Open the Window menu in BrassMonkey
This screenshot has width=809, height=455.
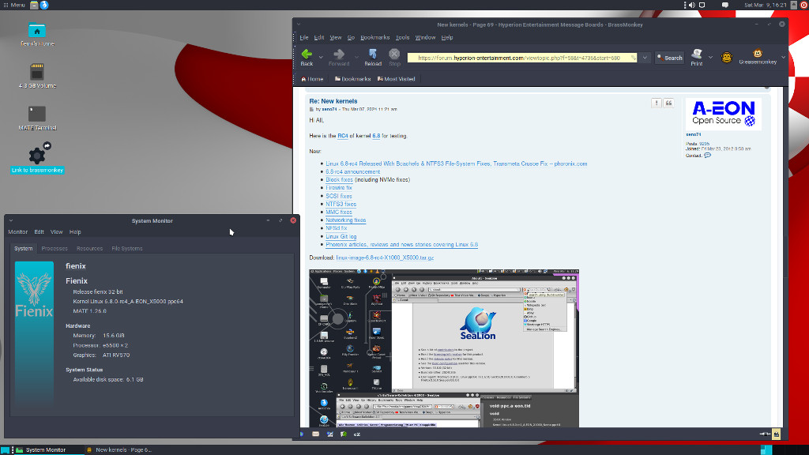[425, 37]
